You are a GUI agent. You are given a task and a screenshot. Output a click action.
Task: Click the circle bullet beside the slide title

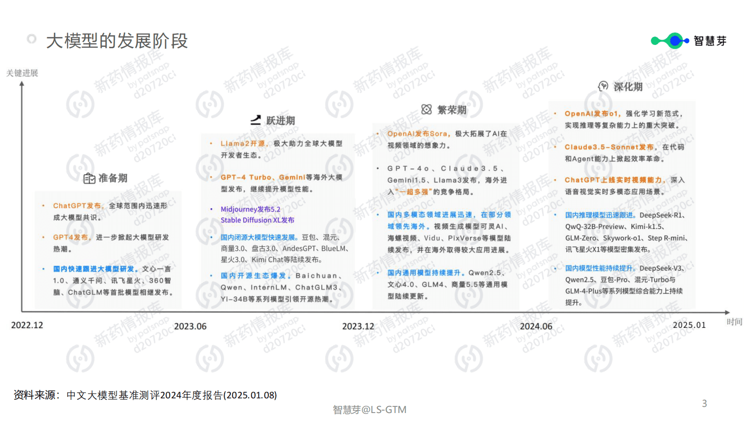point(32,39)
